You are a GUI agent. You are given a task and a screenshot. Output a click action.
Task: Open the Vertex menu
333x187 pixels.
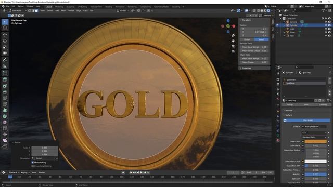click(71, 10)
